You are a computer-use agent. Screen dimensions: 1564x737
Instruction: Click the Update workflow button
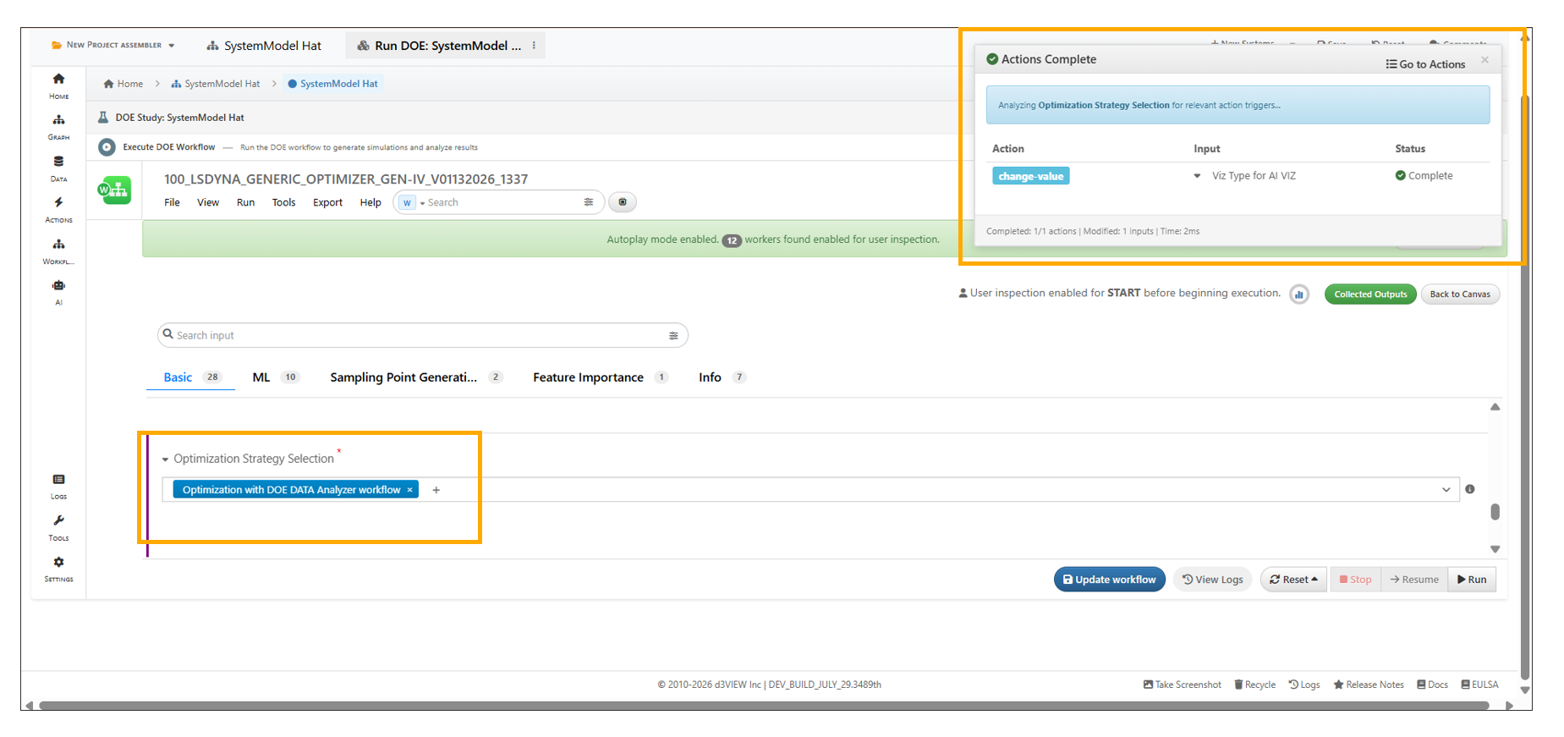click(1109, 580)
